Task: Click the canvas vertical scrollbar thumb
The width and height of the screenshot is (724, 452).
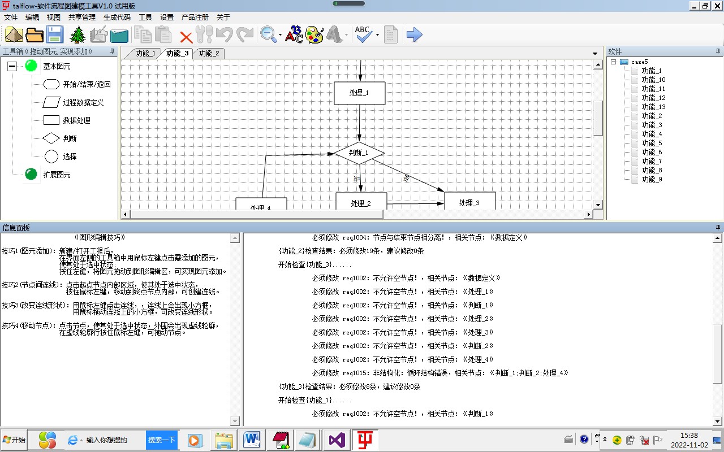Action: 598,118
